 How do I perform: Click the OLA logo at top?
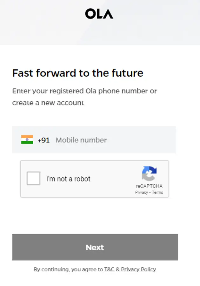99,14
